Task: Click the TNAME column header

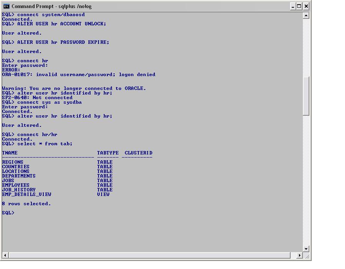Action: (x=10, y=153)
